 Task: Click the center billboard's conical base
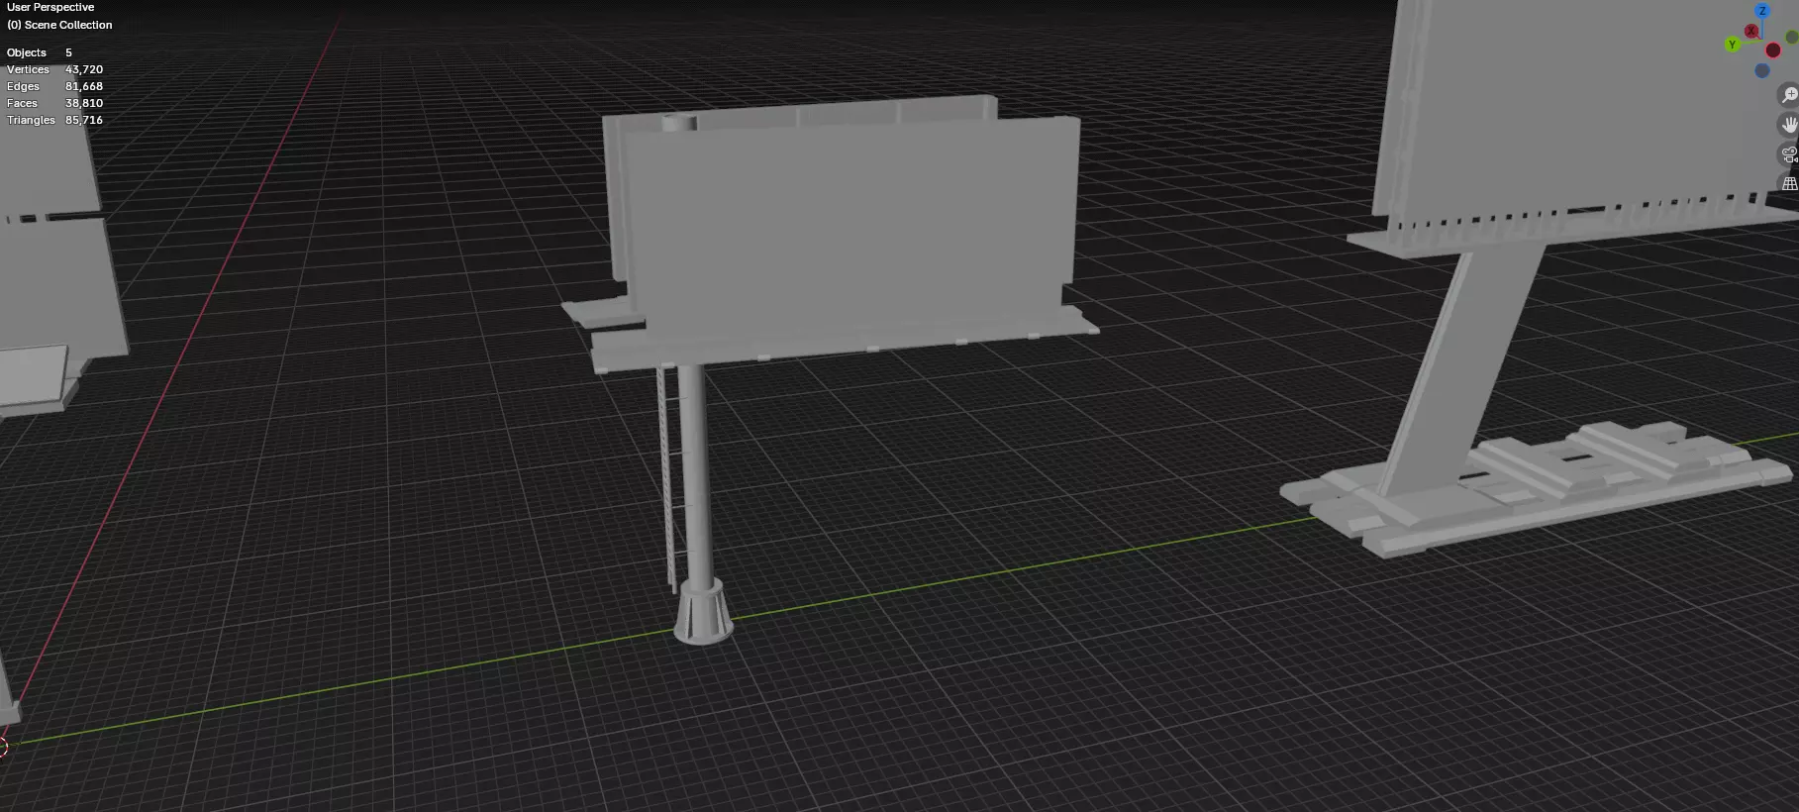pos(703,614)
